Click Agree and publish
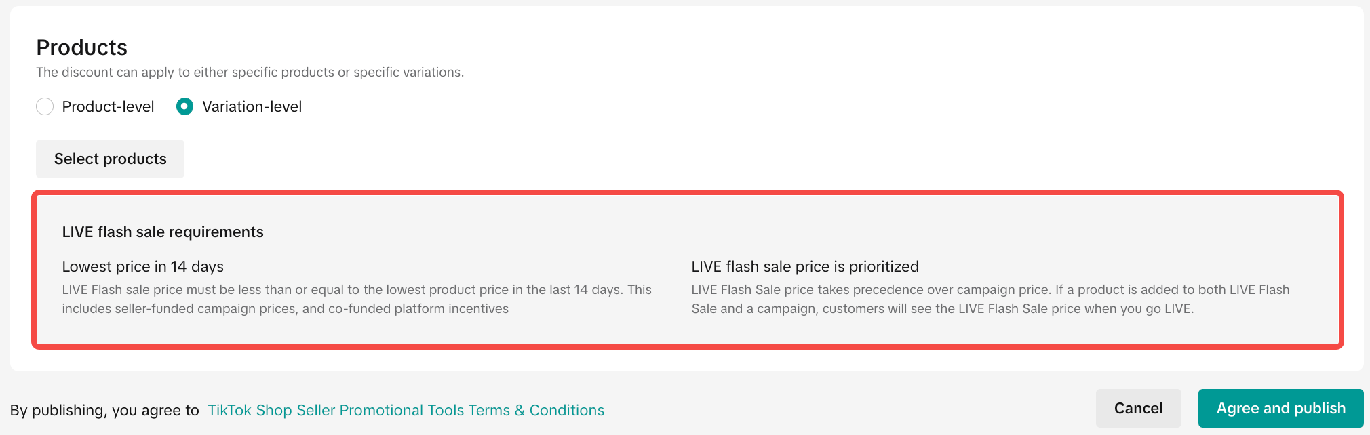The image size is (1370, 435). tap(1280, 408)
